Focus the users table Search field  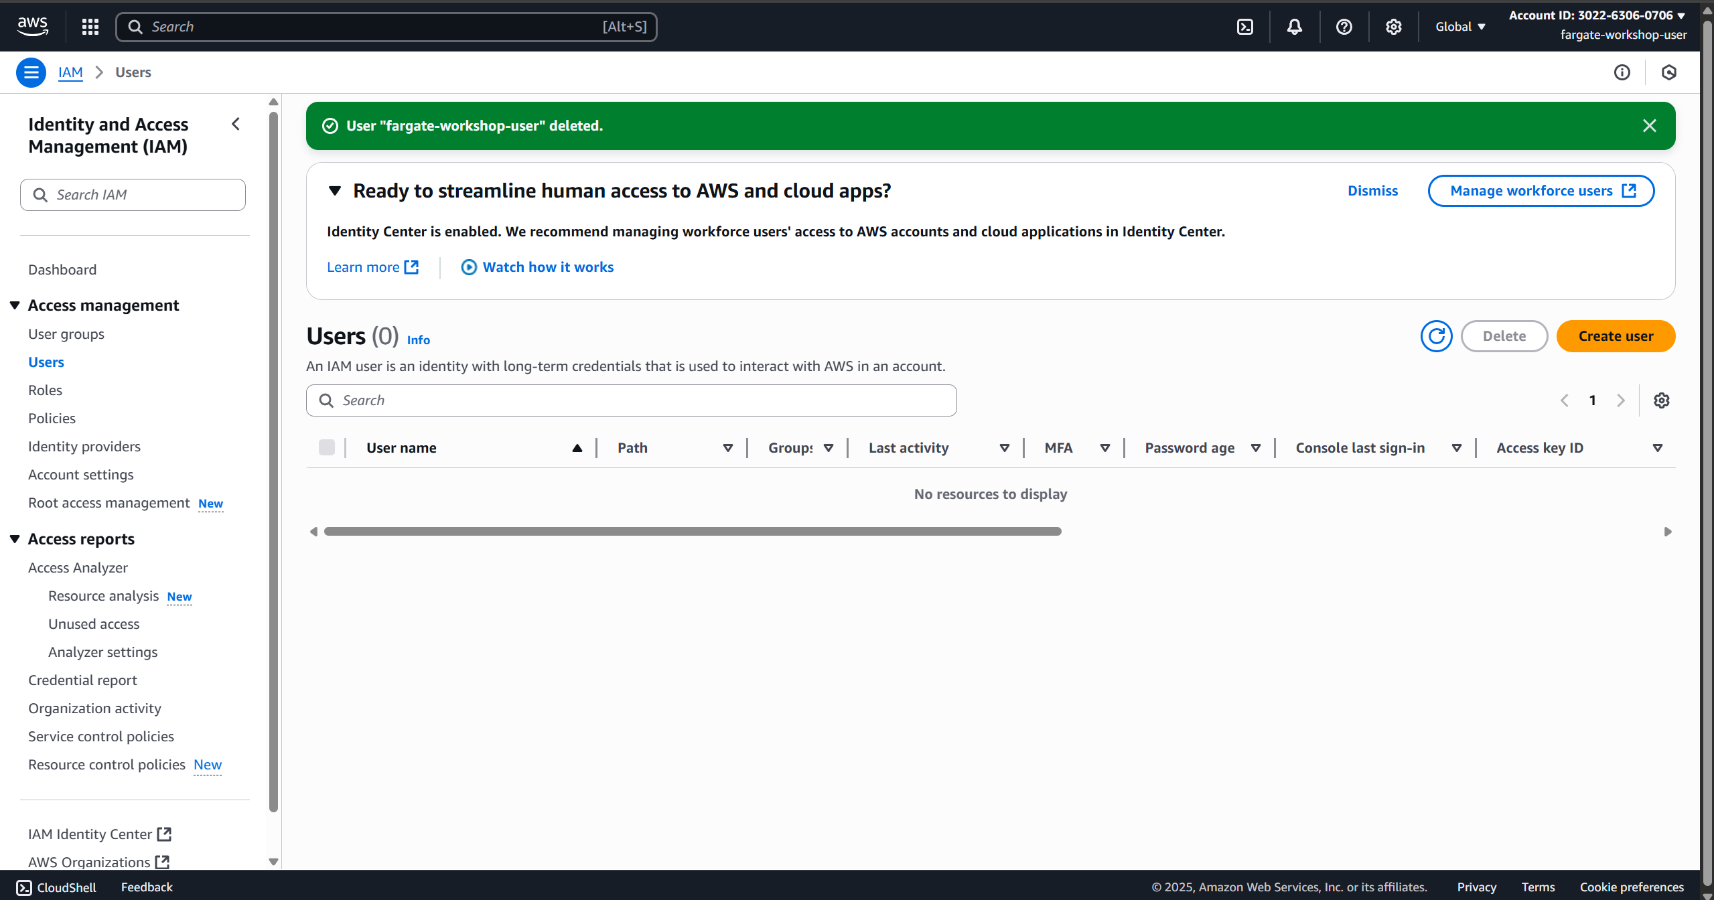point(631,400)
